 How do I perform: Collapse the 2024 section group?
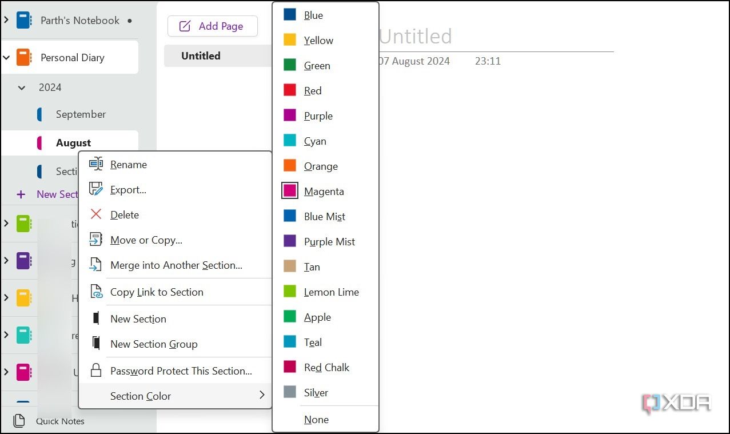click(x=22, y=87)
